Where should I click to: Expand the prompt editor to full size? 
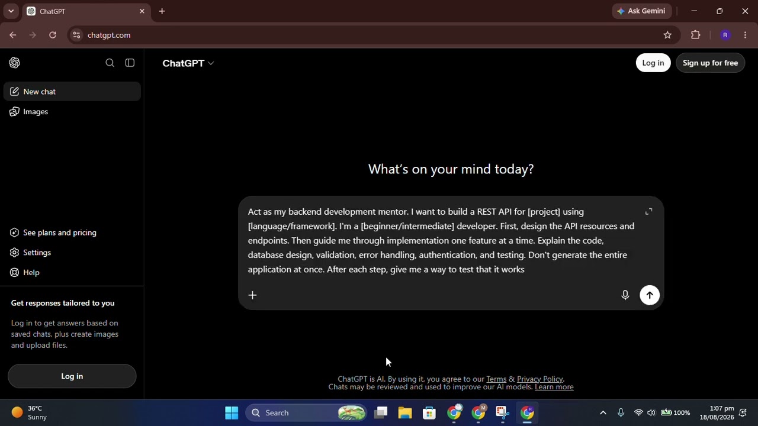pyautogui.click(x=649, y=212)
